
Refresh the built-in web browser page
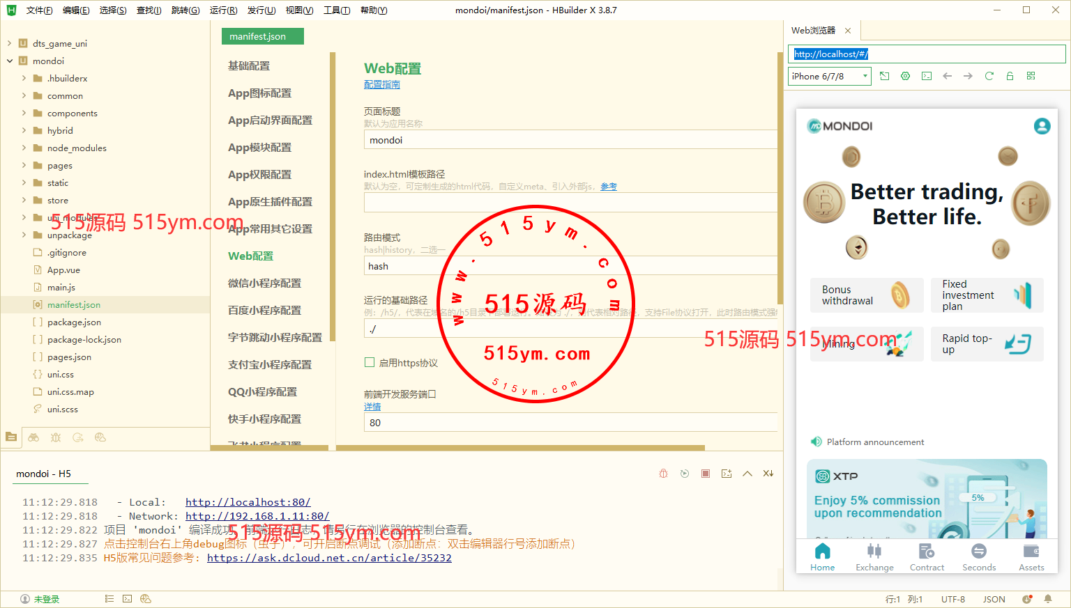[989, 76]
